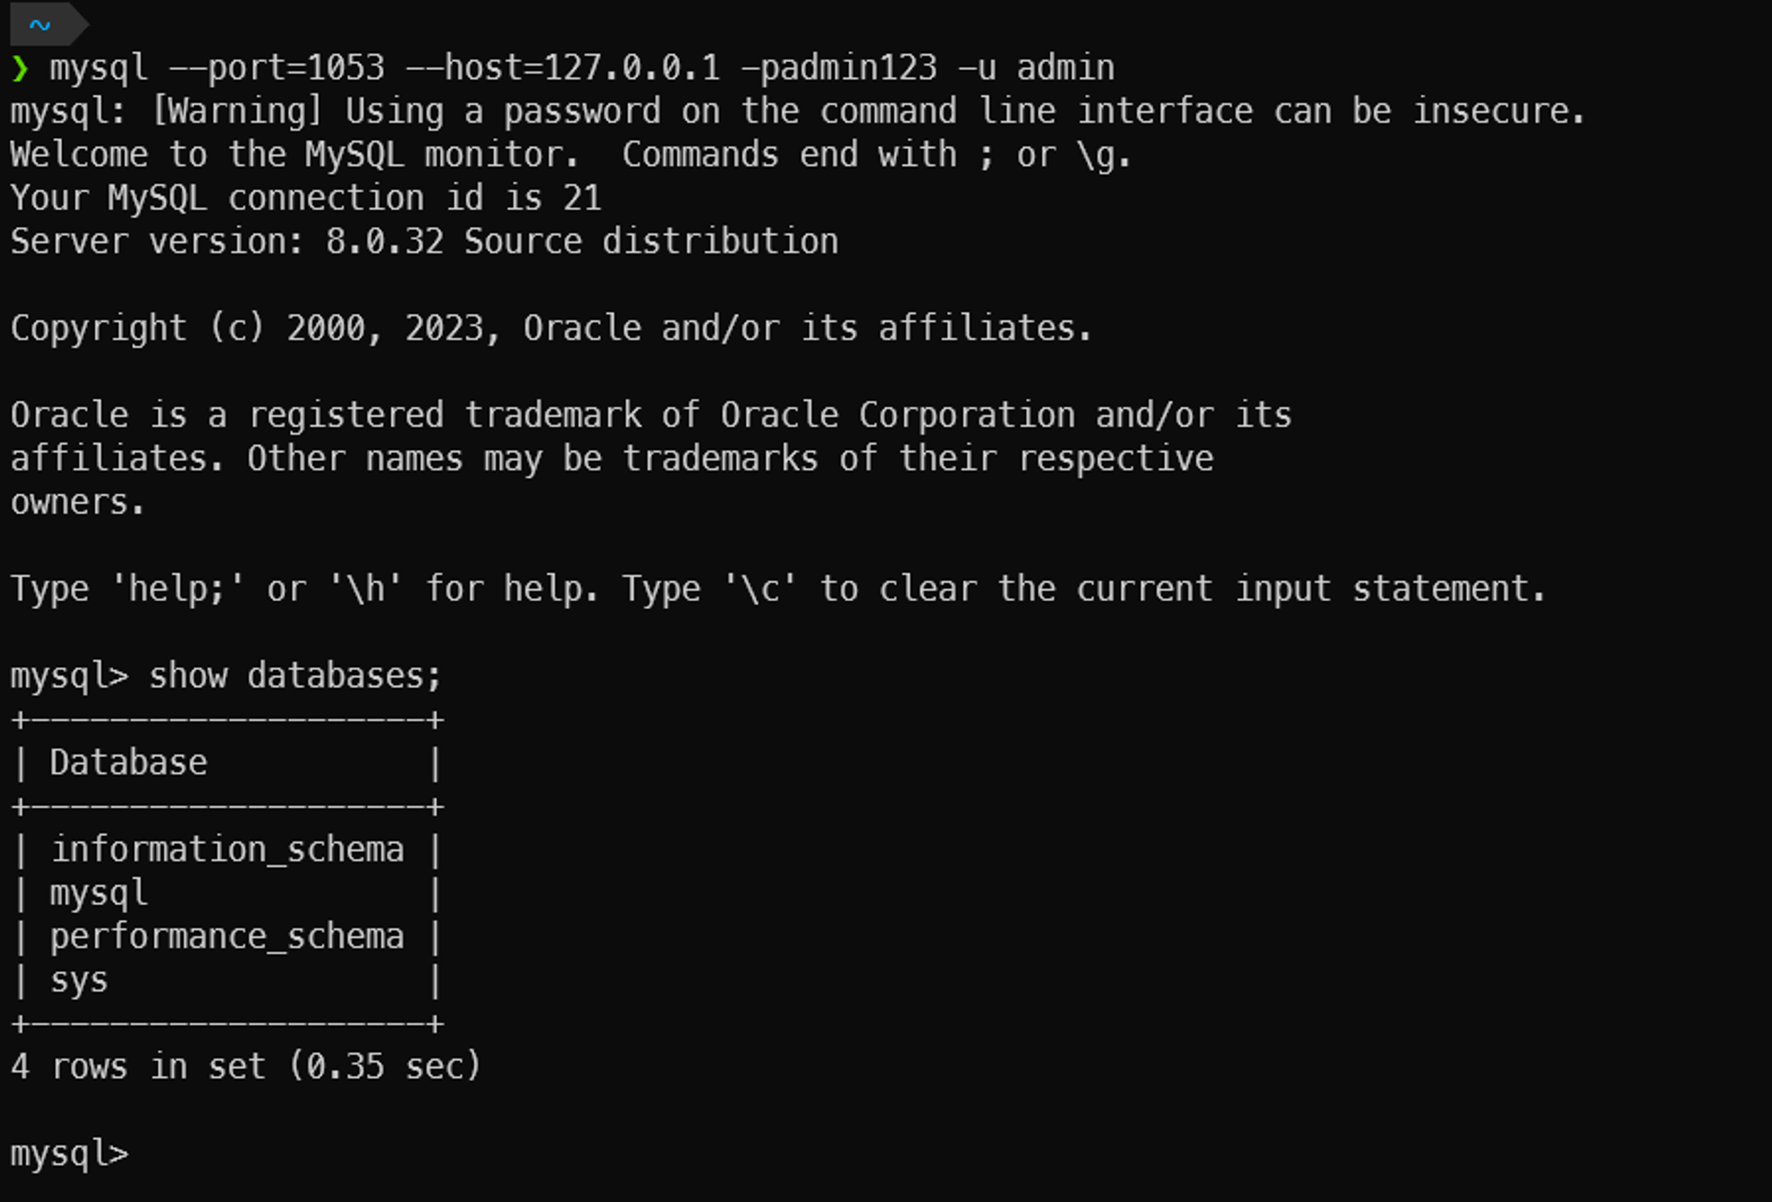Click the tilde home directory badge
Screen dimensions: 1772x1202
click(41, 25)
